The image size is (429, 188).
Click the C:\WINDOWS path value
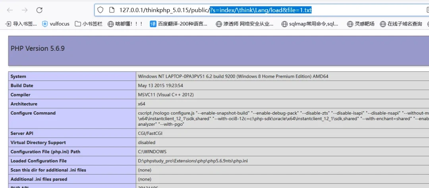[152, 152]
